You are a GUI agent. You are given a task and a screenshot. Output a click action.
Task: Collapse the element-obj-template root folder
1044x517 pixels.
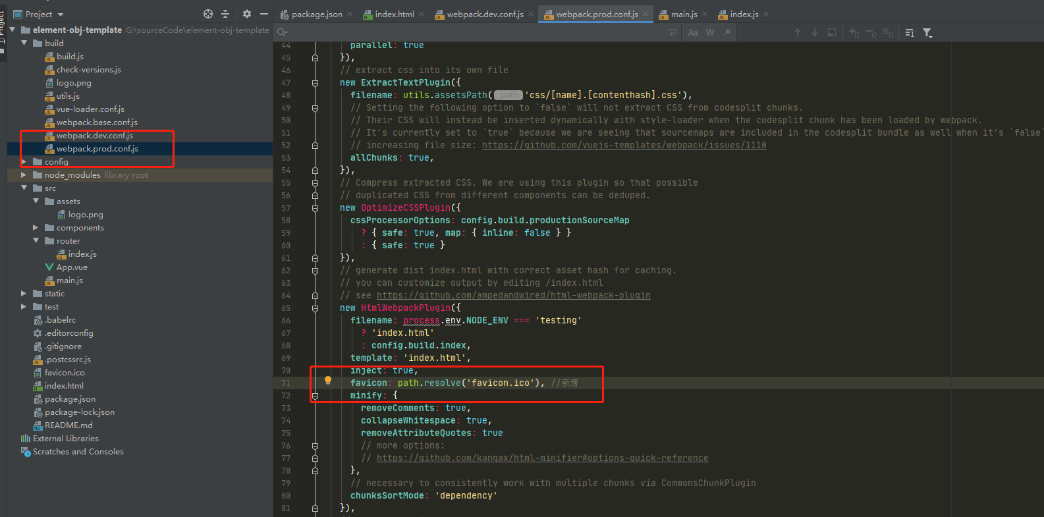click(13, 30)
